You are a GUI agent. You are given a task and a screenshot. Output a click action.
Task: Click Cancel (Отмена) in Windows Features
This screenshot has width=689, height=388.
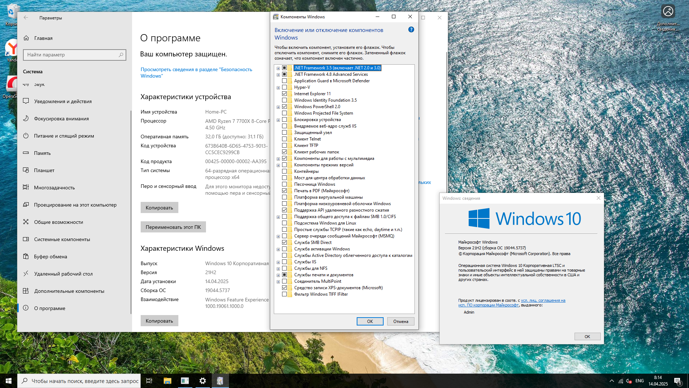400,322
